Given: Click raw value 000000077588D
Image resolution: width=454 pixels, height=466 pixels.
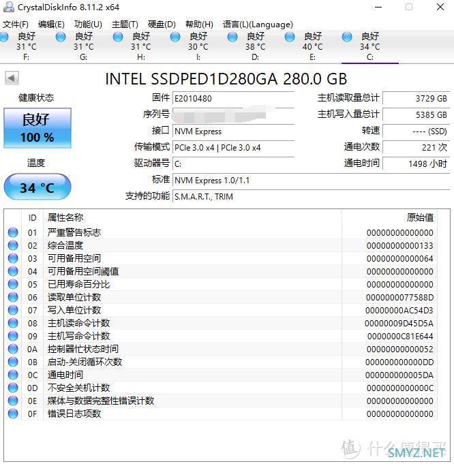Looking at the screenshot, I should 399,297.
